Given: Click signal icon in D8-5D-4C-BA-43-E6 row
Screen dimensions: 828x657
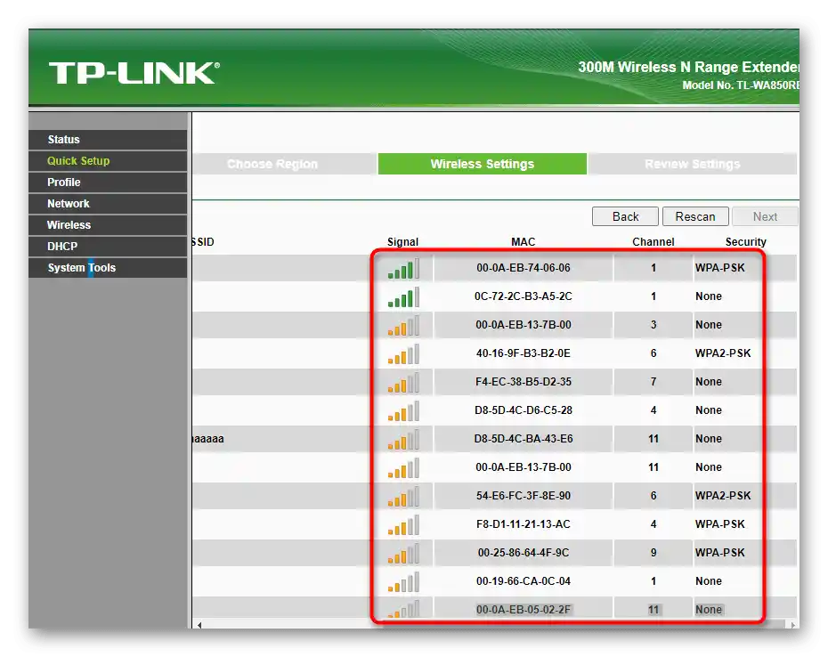Looking at the screenshot, I should [x=403, y=440].
